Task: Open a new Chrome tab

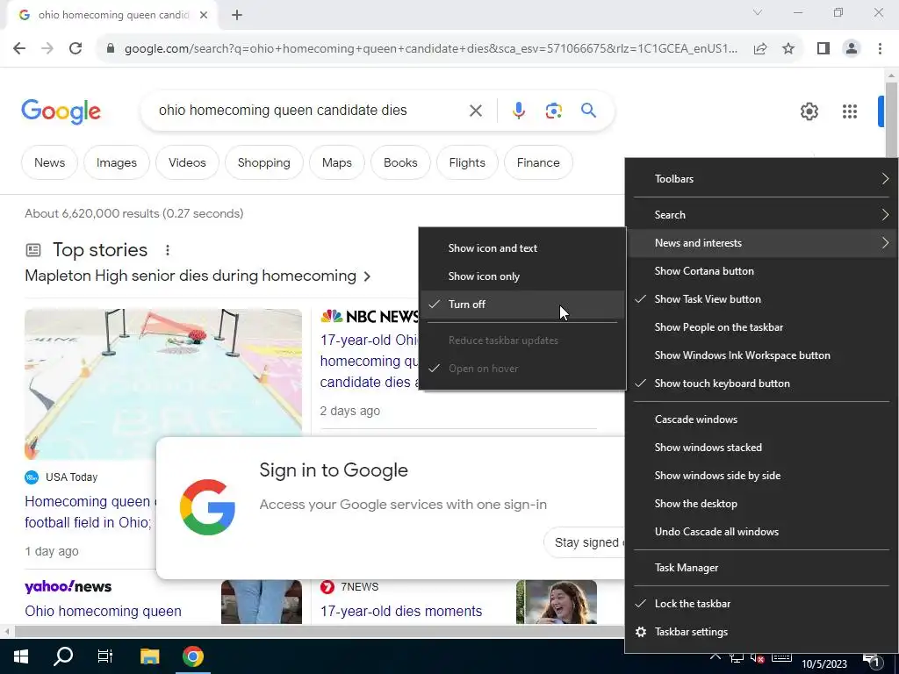Action: [x=237, y=15]
